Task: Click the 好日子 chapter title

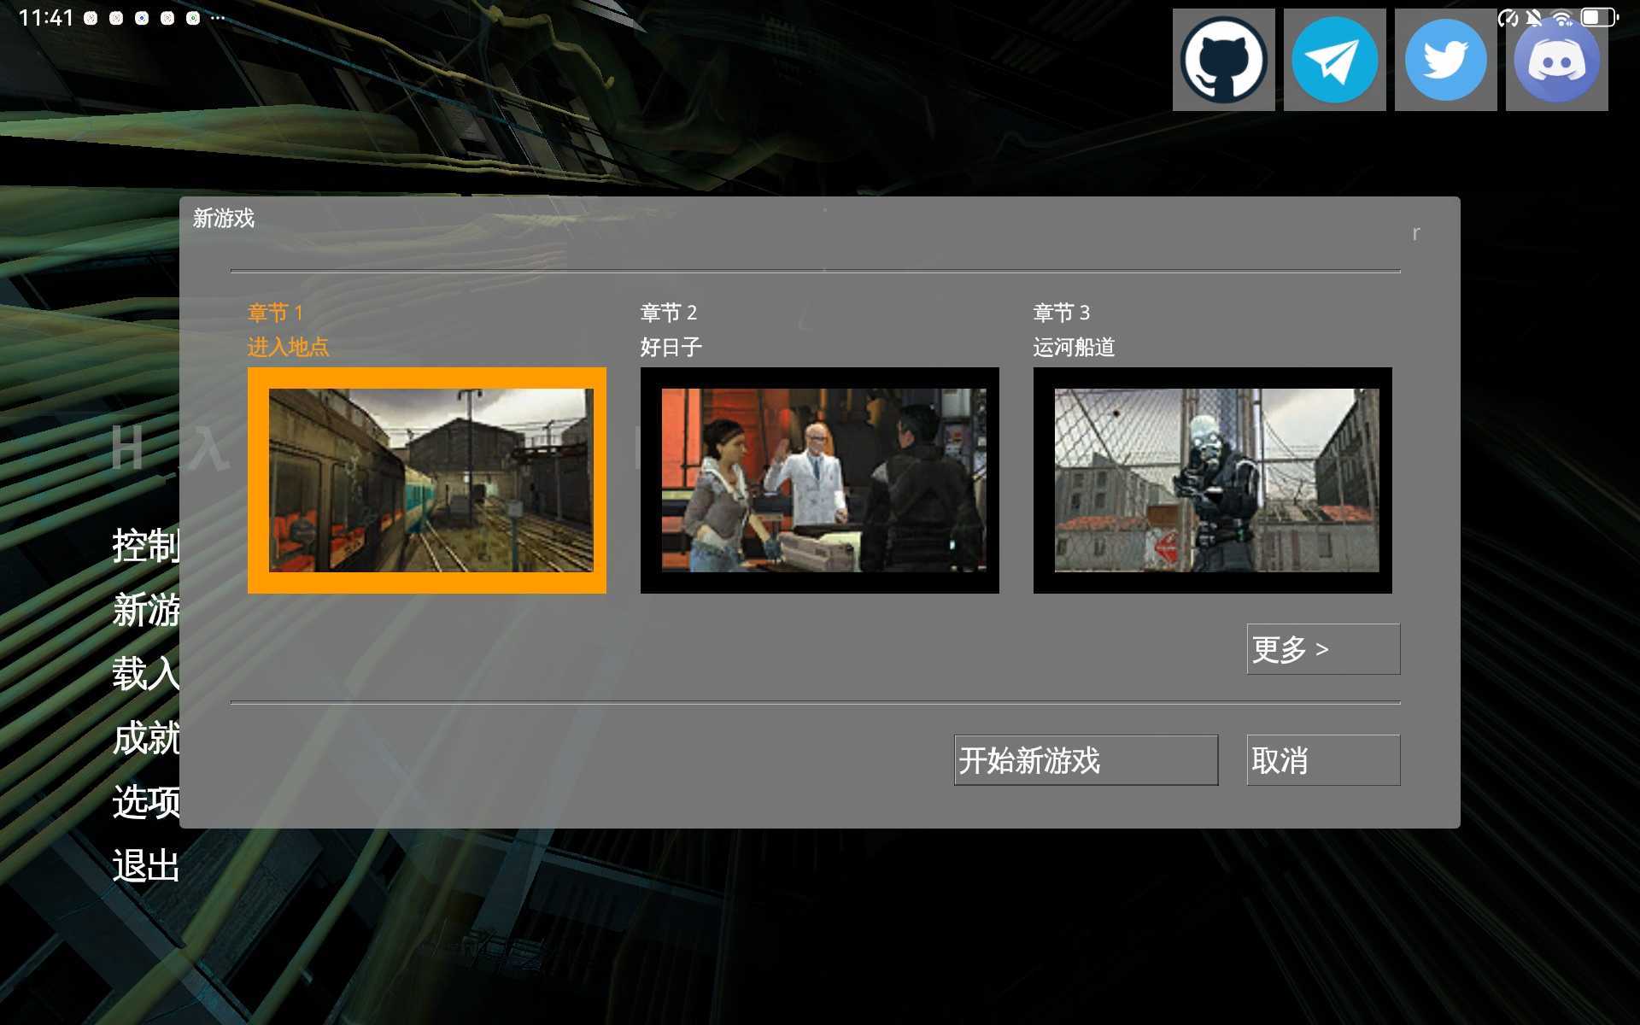Action: [x=671, y=347]
